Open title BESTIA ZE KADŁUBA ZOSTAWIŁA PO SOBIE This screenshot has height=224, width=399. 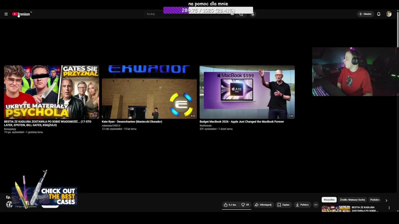coord(48,123)
